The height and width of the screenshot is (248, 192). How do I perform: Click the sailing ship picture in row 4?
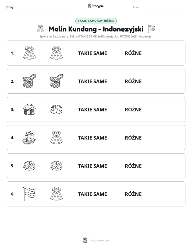(x=29, y=138)
